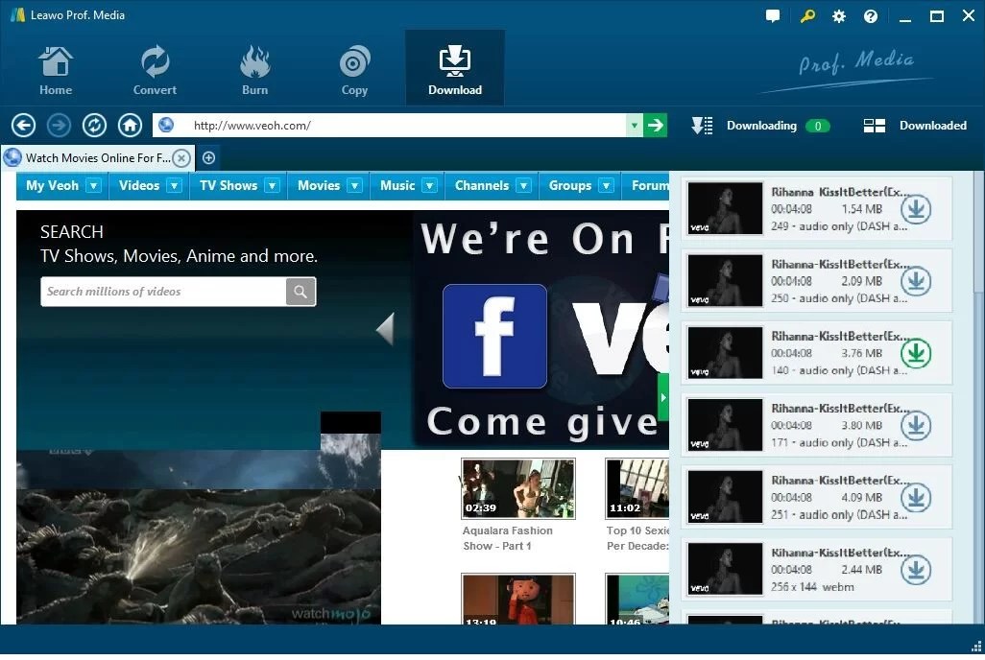Image resolution: width=985 pixels, height=660 pixels.
Task: Switch to the Convert module
Action: pos(155,67)
